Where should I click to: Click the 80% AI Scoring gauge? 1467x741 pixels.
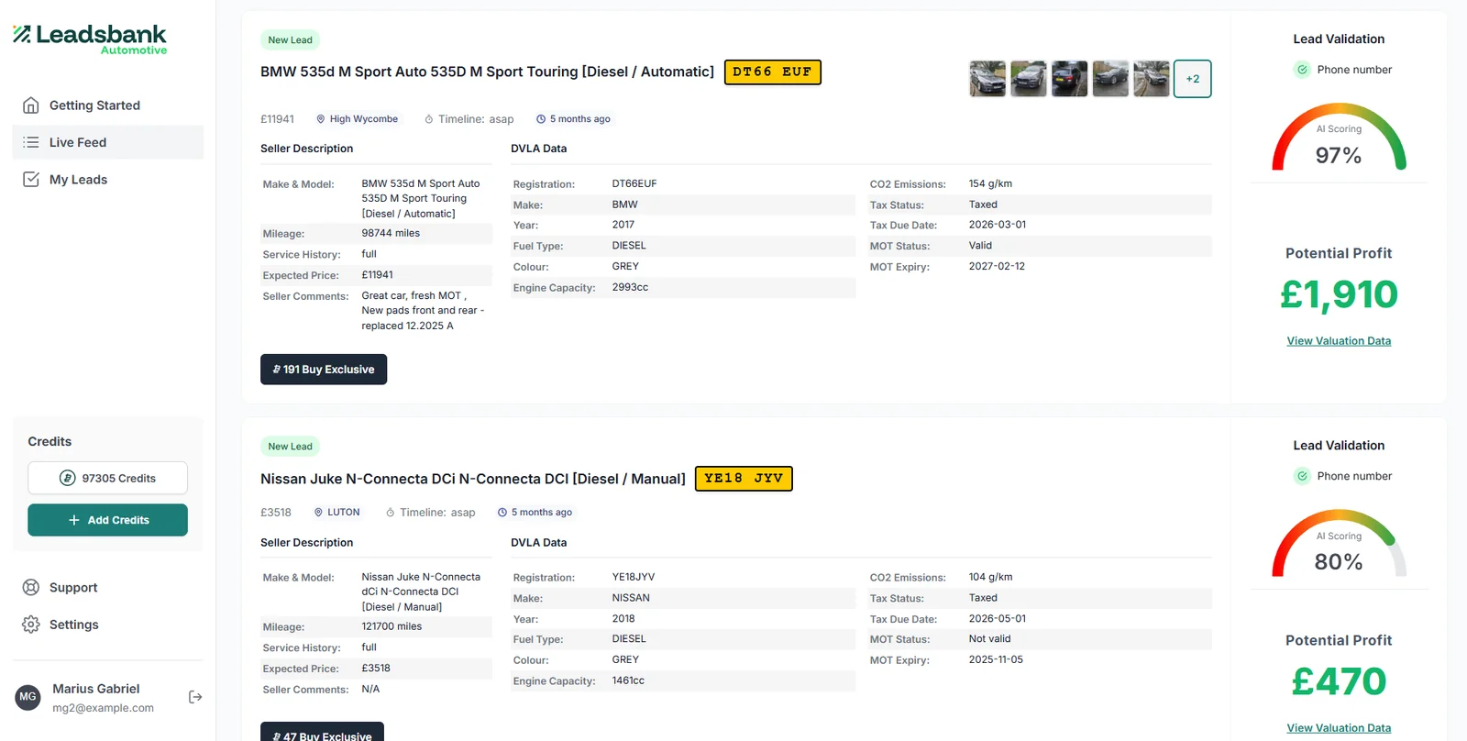tap(1339, 544)
